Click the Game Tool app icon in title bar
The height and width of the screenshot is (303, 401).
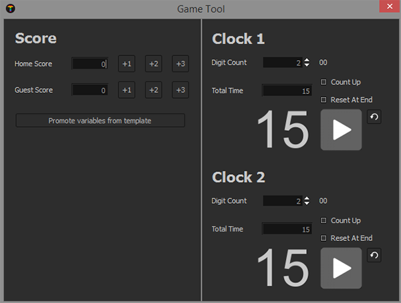coord(10,9)
